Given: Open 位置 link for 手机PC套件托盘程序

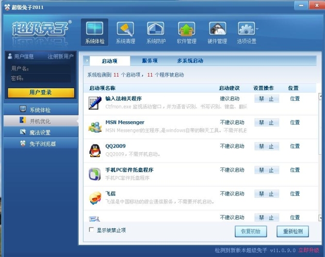Looking at the screenshot, I should click(295, 170).
